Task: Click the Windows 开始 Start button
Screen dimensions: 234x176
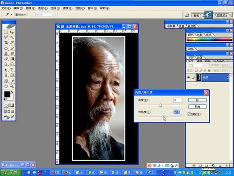Action: (x=11, y=172)
